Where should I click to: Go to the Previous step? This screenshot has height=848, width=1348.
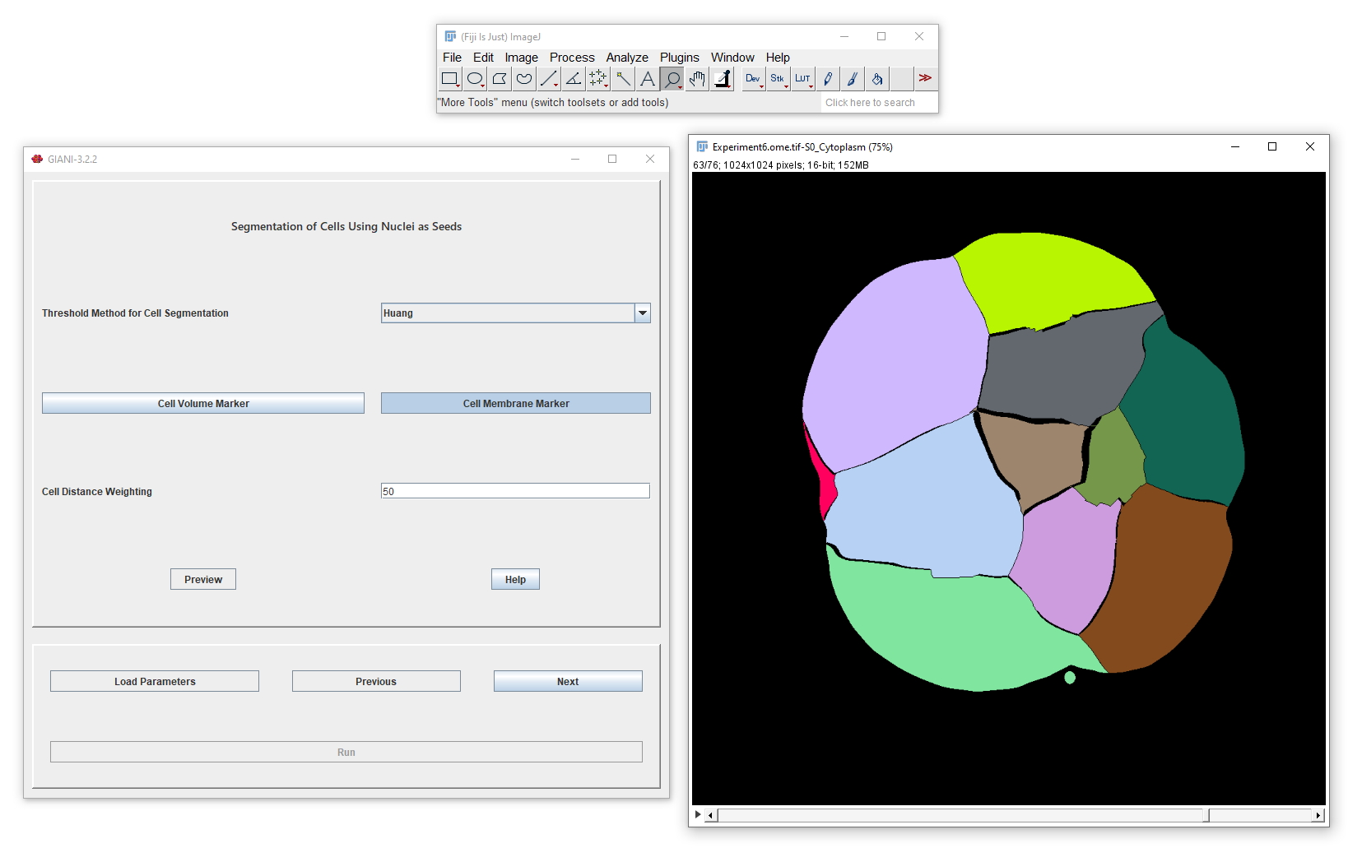coord(376,681)
